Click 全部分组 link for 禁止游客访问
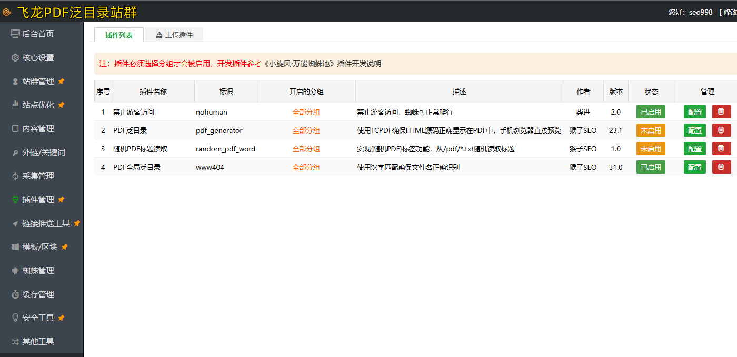The width and height of the screenshot is (737, 357). coord(306,112)
